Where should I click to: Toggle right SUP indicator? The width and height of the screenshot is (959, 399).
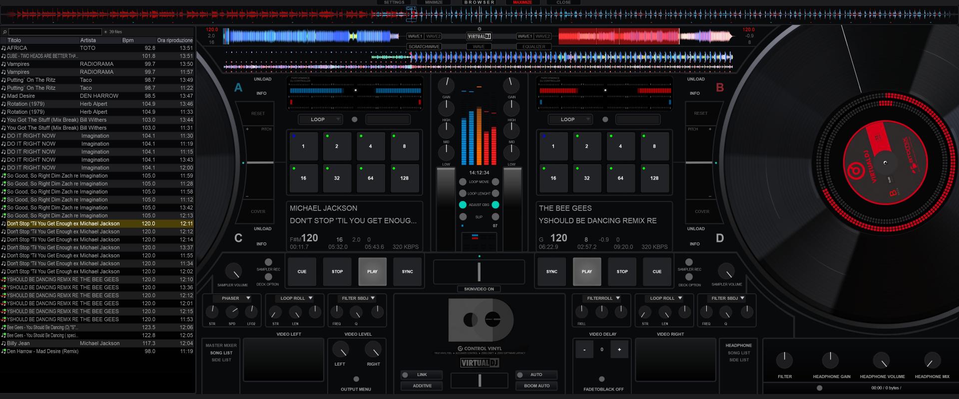(495, 217)
